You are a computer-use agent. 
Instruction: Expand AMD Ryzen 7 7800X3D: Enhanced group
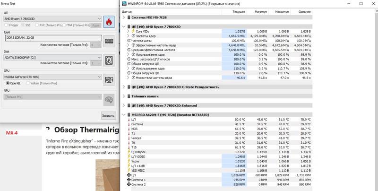124,105
